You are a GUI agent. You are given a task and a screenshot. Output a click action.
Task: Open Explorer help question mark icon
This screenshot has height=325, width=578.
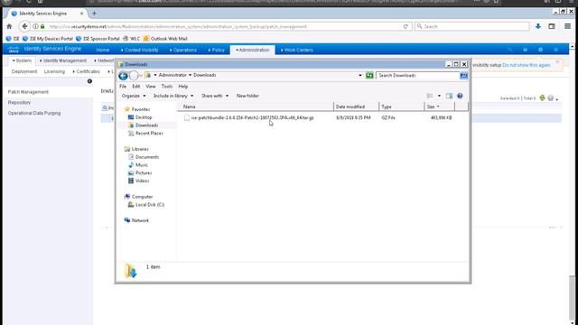tap(460, 96)
